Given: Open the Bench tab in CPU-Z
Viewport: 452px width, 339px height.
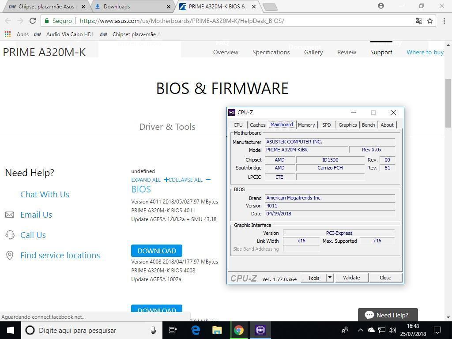Looking at the screenshot, I should pos(369,125).
